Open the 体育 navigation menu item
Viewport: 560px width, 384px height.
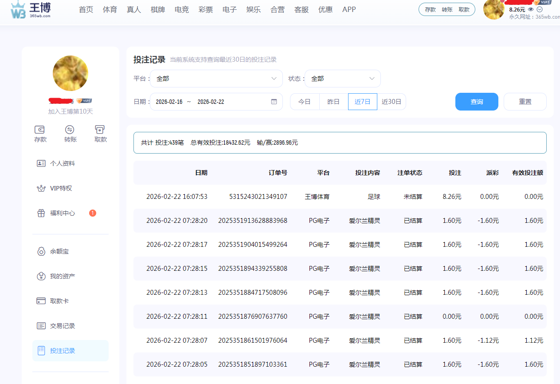(110, 9)
